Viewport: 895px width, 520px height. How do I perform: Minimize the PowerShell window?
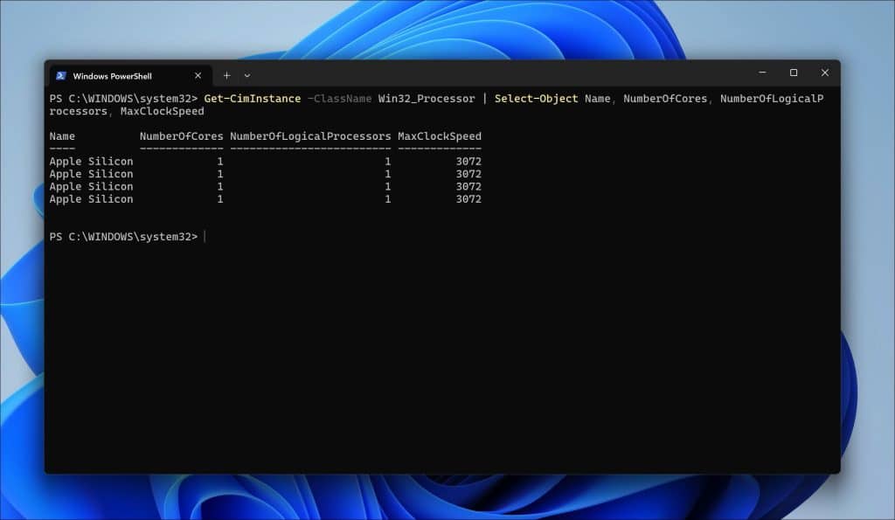762,73
